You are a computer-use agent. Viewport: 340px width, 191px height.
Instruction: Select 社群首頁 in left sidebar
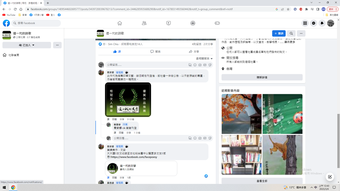click(x=14, y=55)
